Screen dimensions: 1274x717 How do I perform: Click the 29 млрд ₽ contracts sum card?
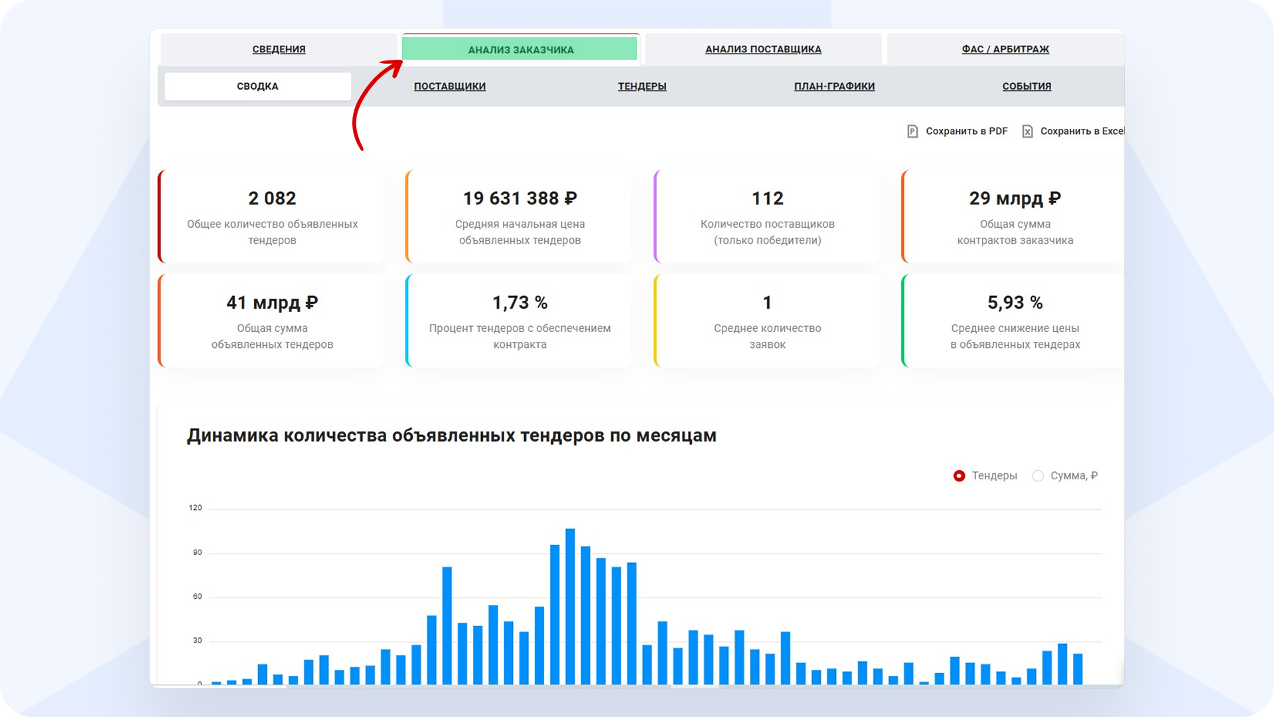1013,216
